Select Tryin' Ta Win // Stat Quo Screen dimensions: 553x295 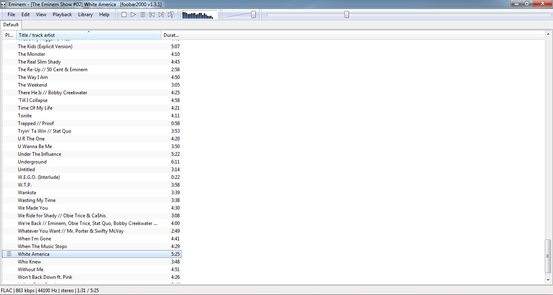92,131
